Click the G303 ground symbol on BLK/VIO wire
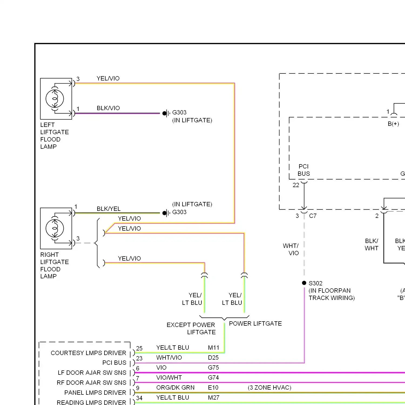 [x=166, y=113]
